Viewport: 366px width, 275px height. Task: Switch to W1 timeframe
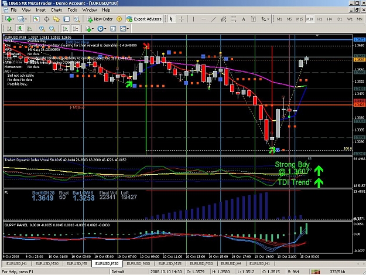[350, 19]
